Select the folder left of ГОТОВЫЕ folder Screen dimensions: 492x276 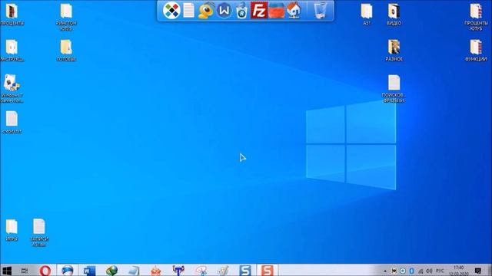pyautogui.click(x=12, y=51)
